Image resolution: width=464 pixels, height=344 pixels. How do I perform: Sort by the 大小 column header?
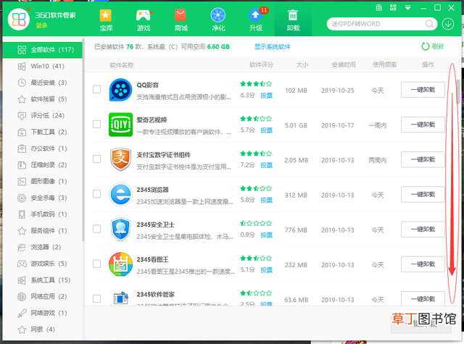302,64
